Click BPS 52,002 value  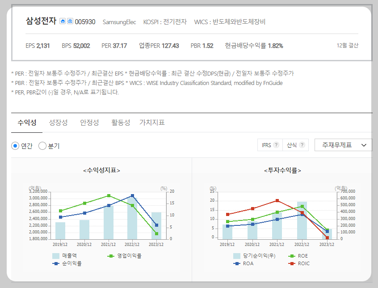[x=76, y=46]
